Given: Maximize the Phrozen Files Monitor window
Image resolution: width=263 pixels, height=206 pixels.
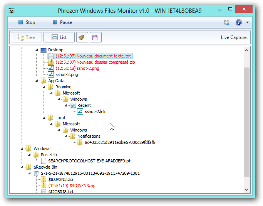Looking at the screenshot, I should click(230, 9).
